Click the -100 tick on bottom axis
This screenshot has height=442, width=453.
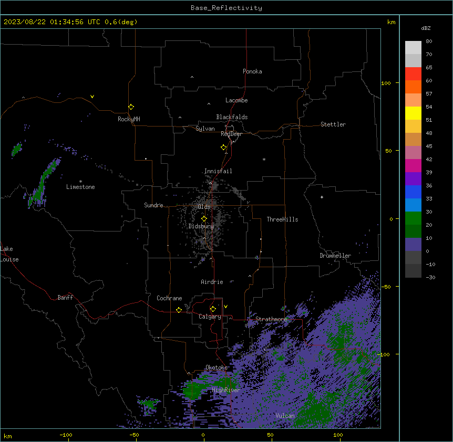[x=66, y=435]
